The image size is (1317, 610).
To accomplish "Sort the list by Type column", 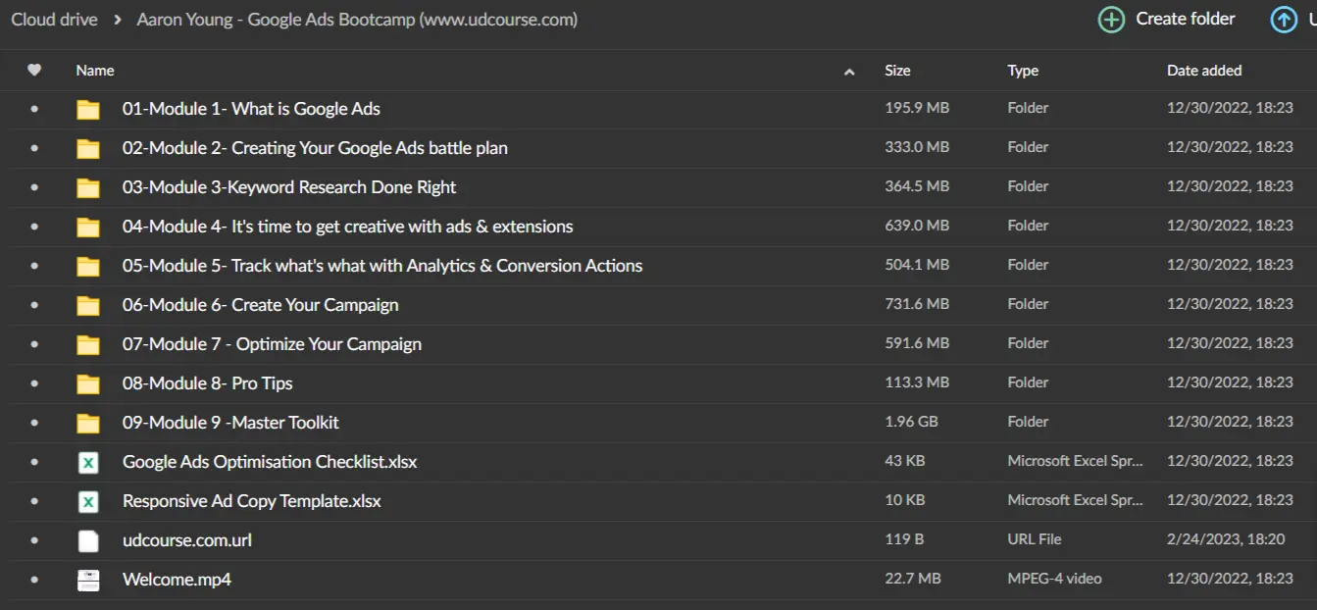I will pos(1023,71).
